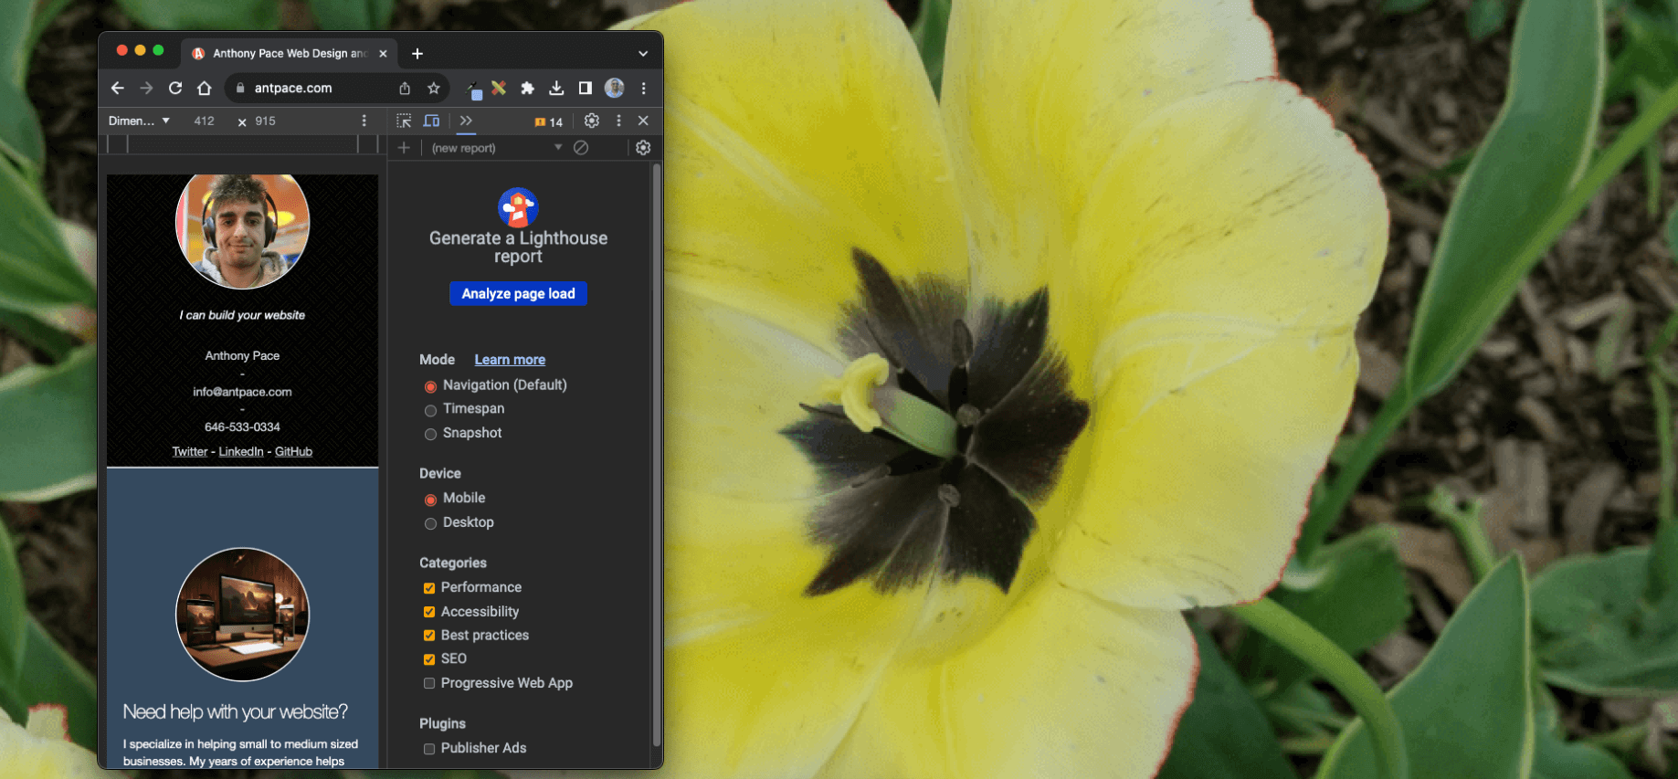Open the LinkedIn link
The image size is (1678, 779).
point(241,452)
